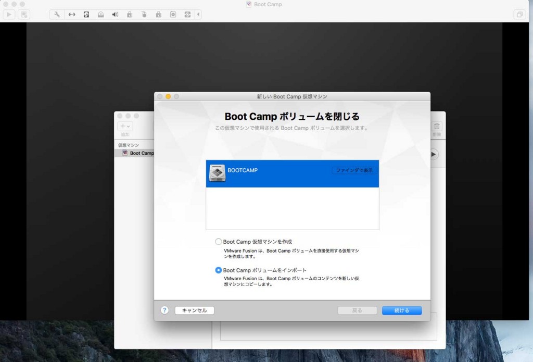533x362 pixels.
Task: Select the BOOTCAMP volume entry
Action: [281, 172]
